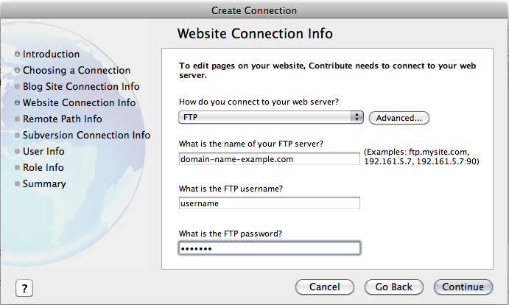Select the Role Info step
The image size is (509, 305).
43,168
